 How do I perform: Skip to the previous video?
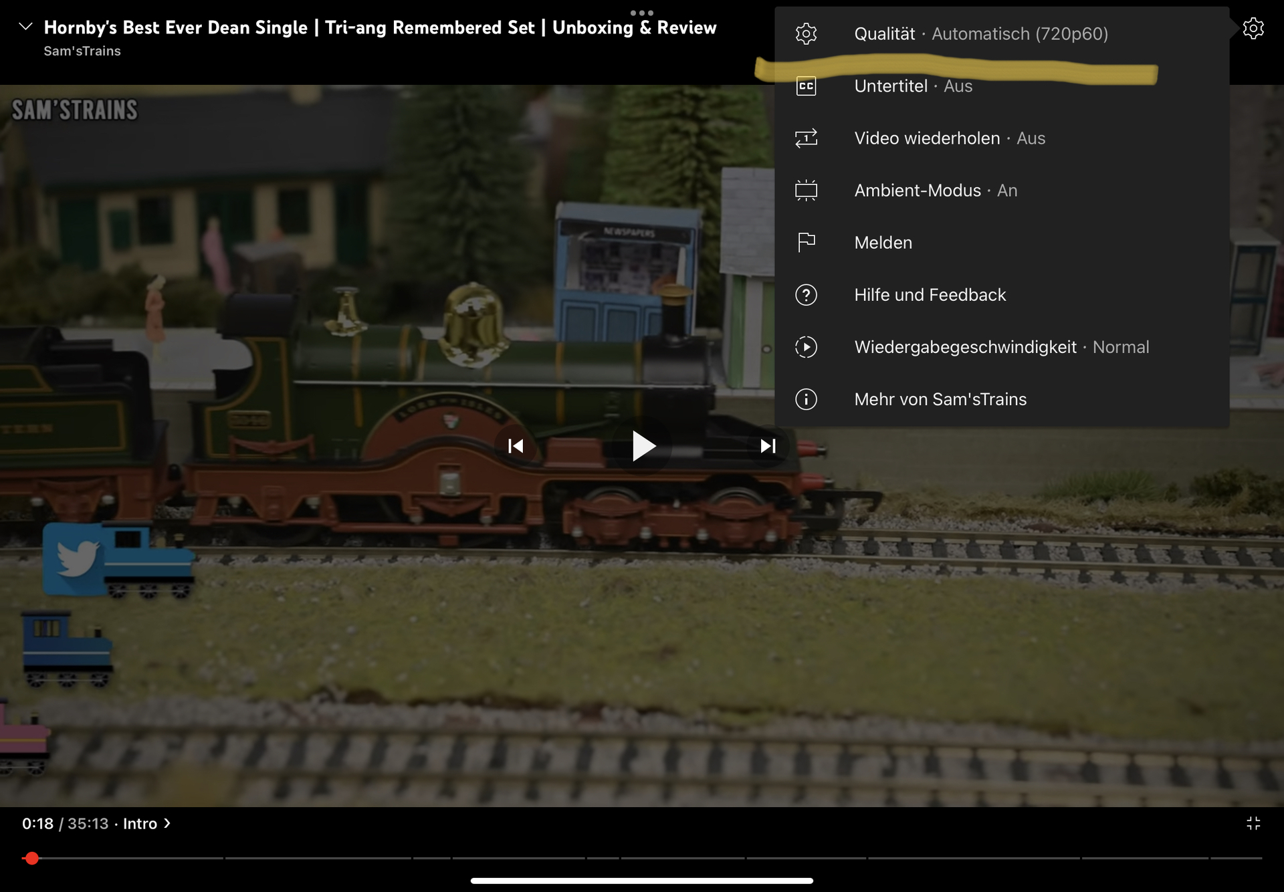(x=516, y=446)
